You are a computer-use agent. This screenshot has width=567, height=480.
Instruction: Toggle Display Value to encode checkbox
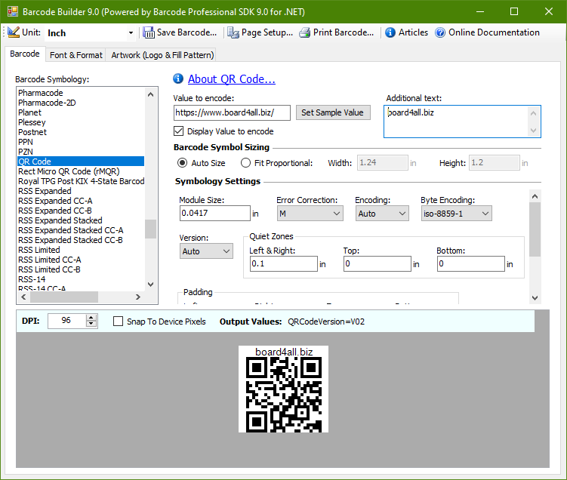178,131
